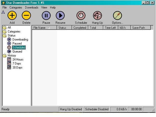
Task: Click the Resume toolbar label
Action: (60, 23)
